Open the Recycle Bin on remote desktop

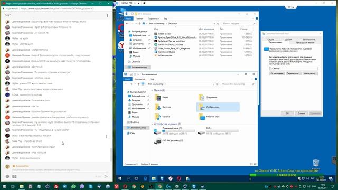316,164
